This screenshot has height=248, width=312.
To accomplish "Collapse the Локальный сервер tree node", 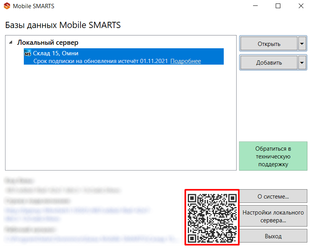I will click(11, 42).
